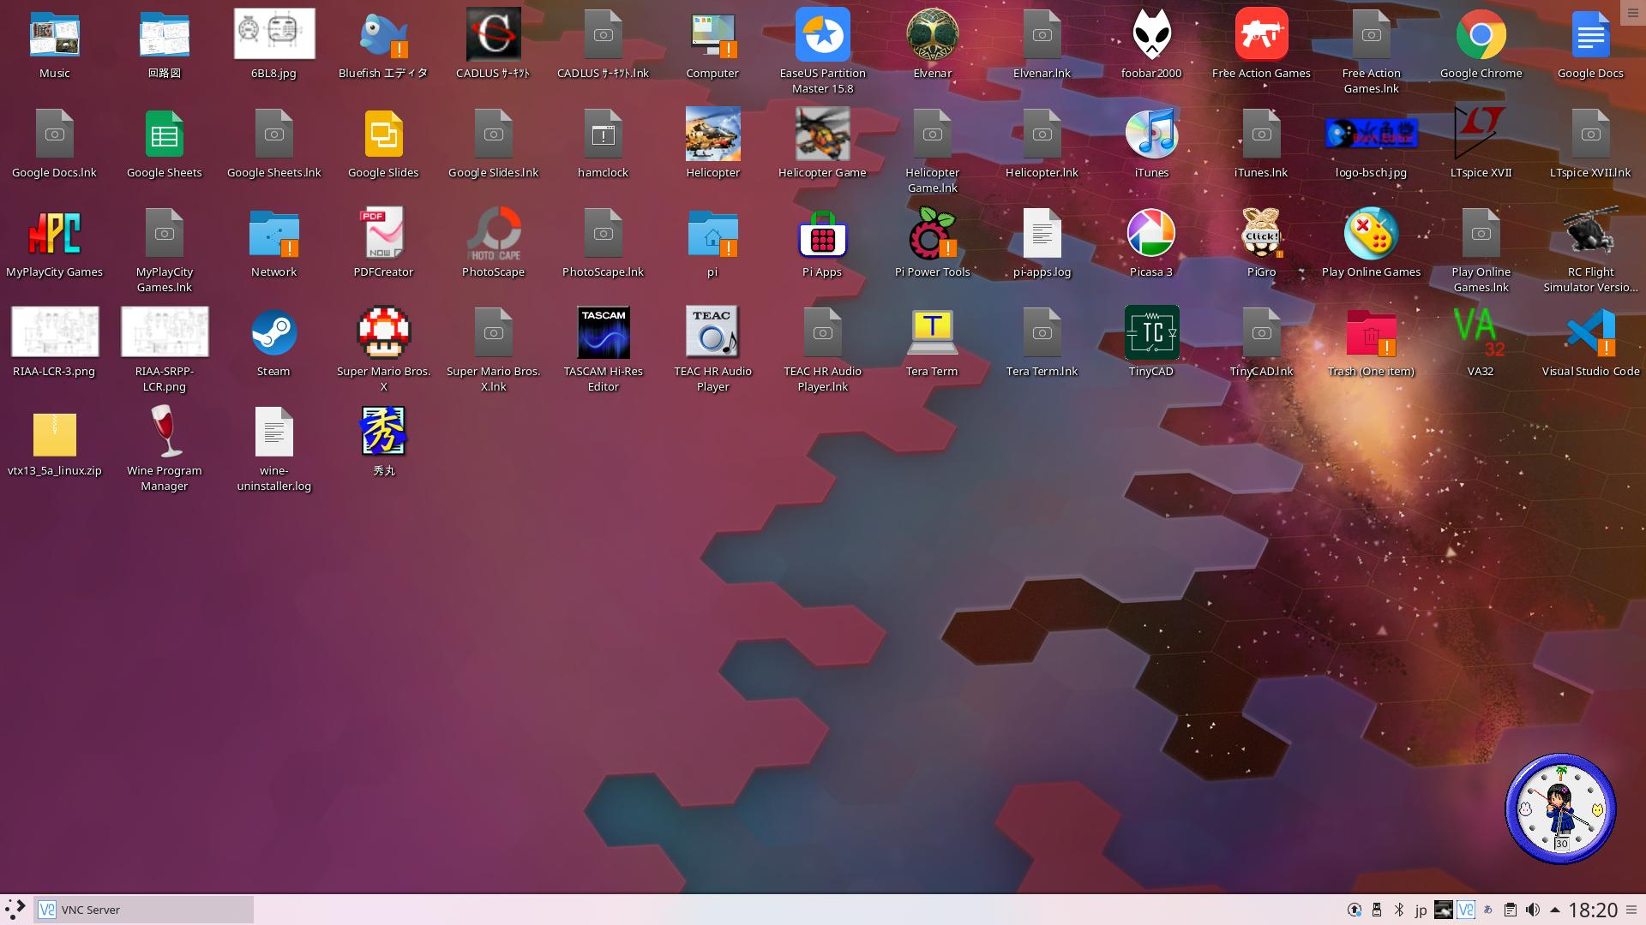This screenshot has height=925, width=1646.
Task: Open the taskbar menu at bottom right
Action: pyautogui.click(x=1631, y=910)
